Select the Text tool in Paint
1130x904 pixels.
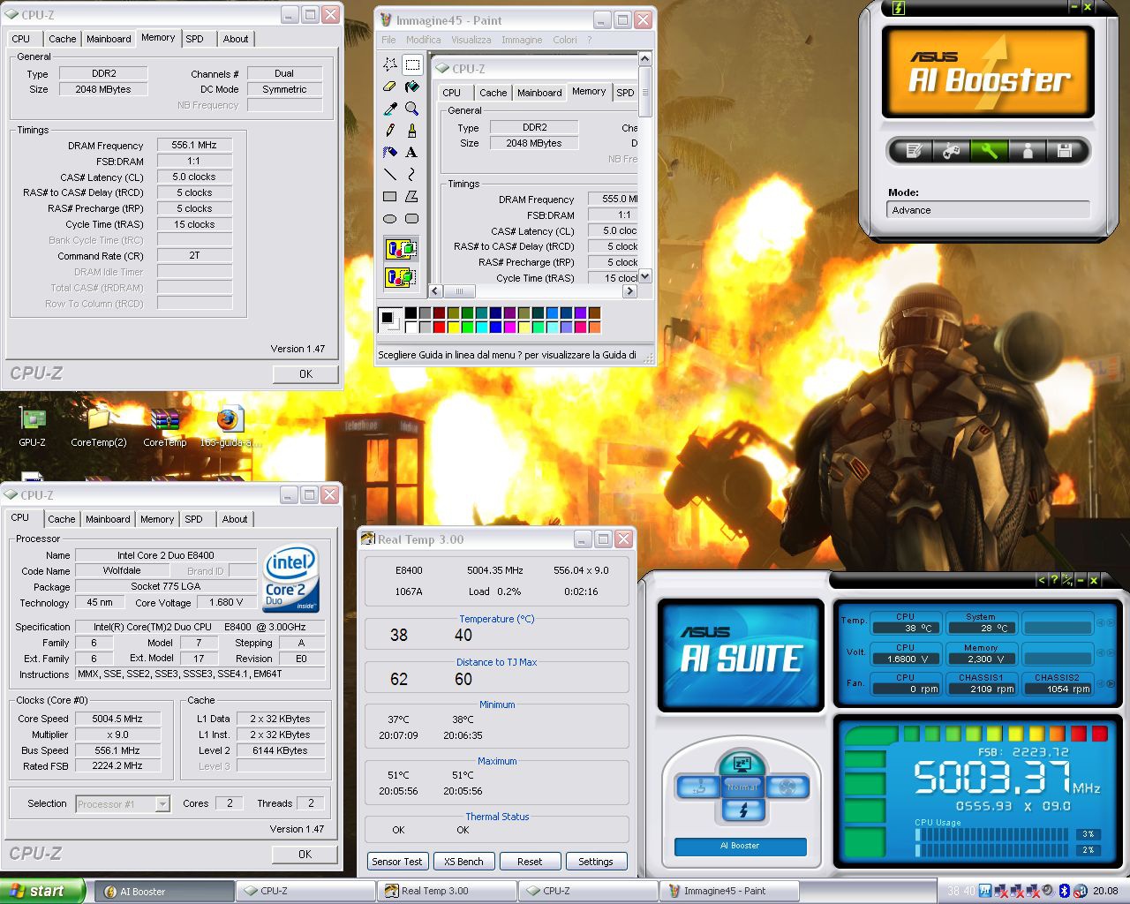point(411,153)
